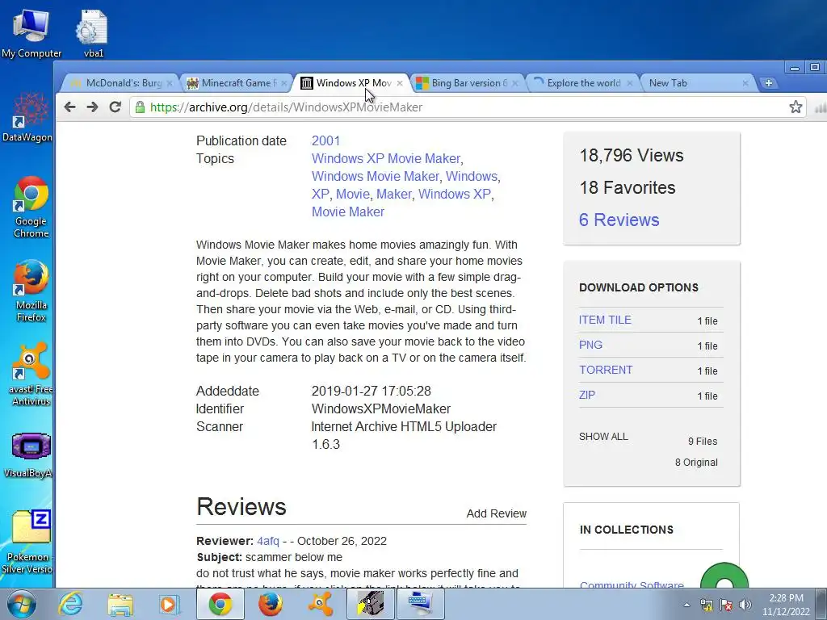Go back with the browser back arrow

pyautogui.click(x=69, y=107)
